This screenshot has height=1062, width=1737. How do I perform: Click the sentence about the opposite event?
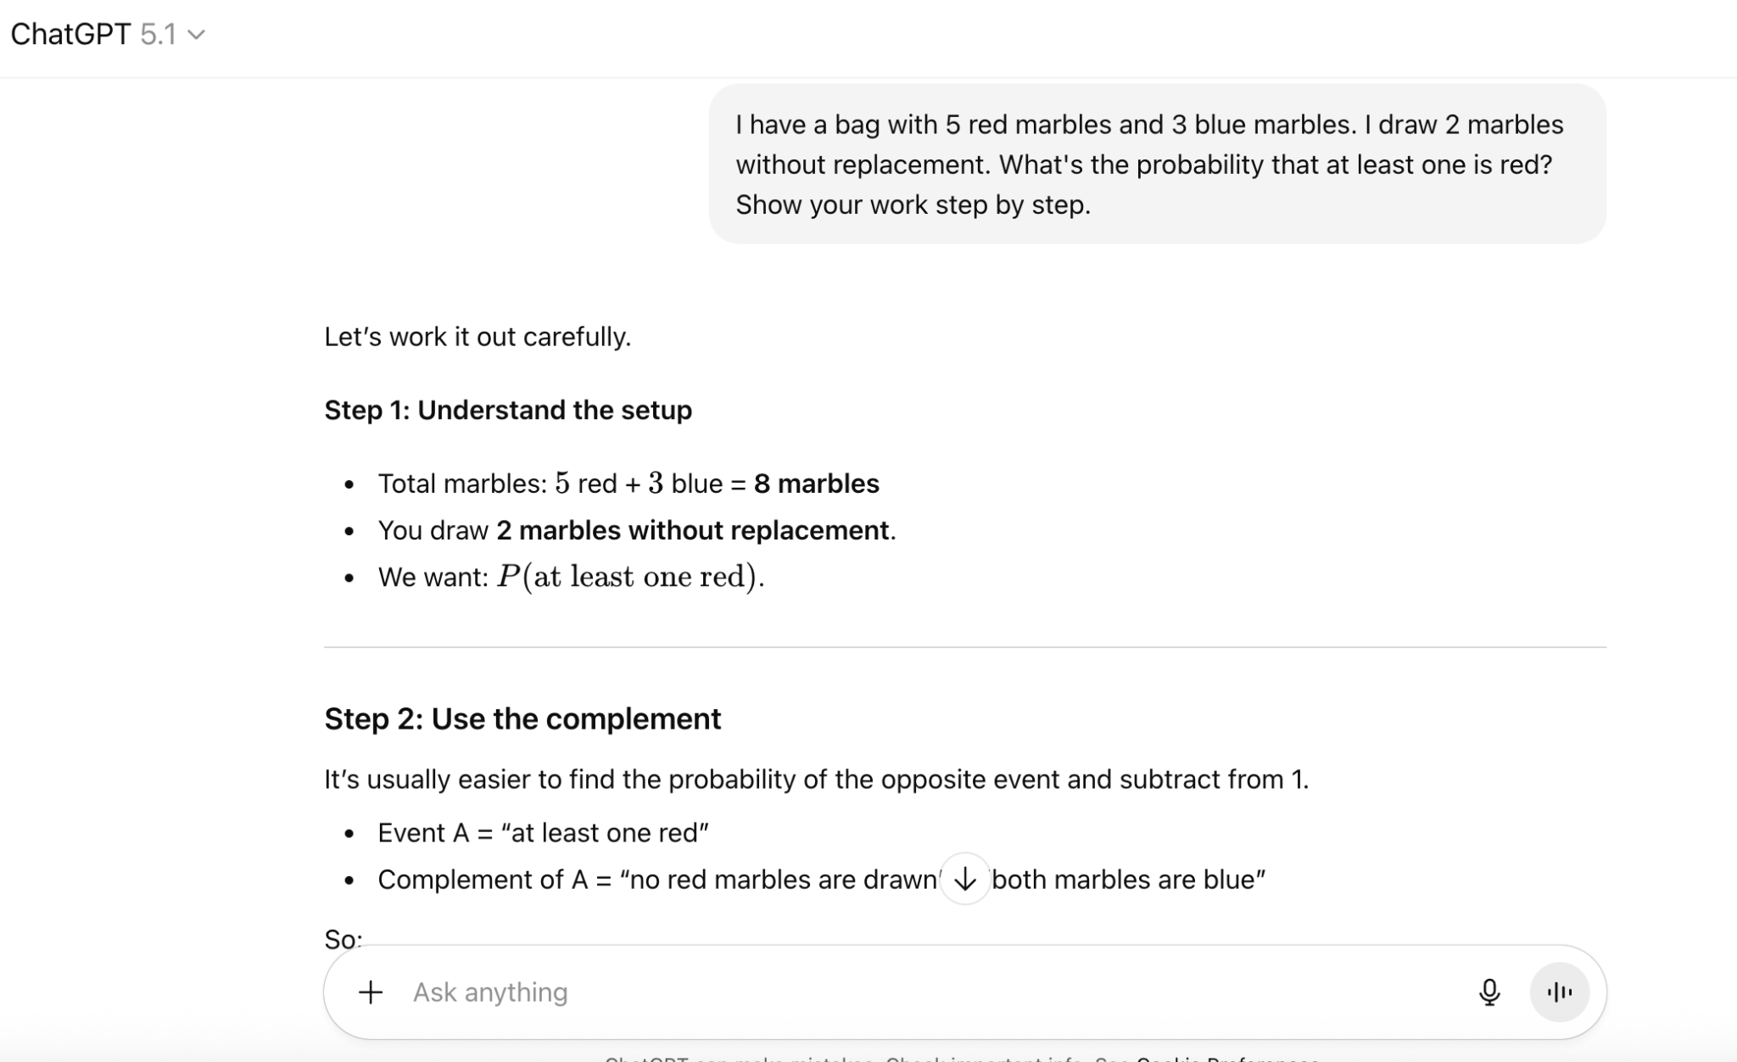click(816, 780)
